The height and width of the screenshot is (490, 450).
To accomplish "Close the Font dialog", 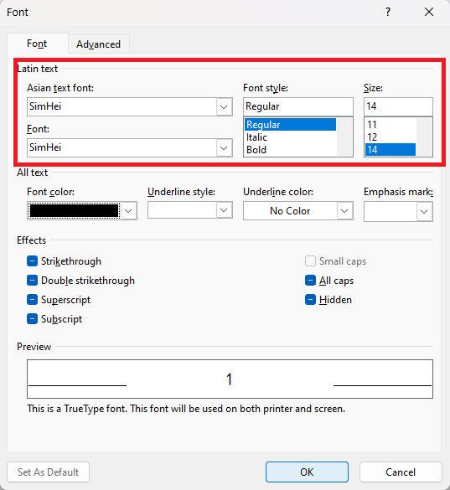I will click(429, 12).
